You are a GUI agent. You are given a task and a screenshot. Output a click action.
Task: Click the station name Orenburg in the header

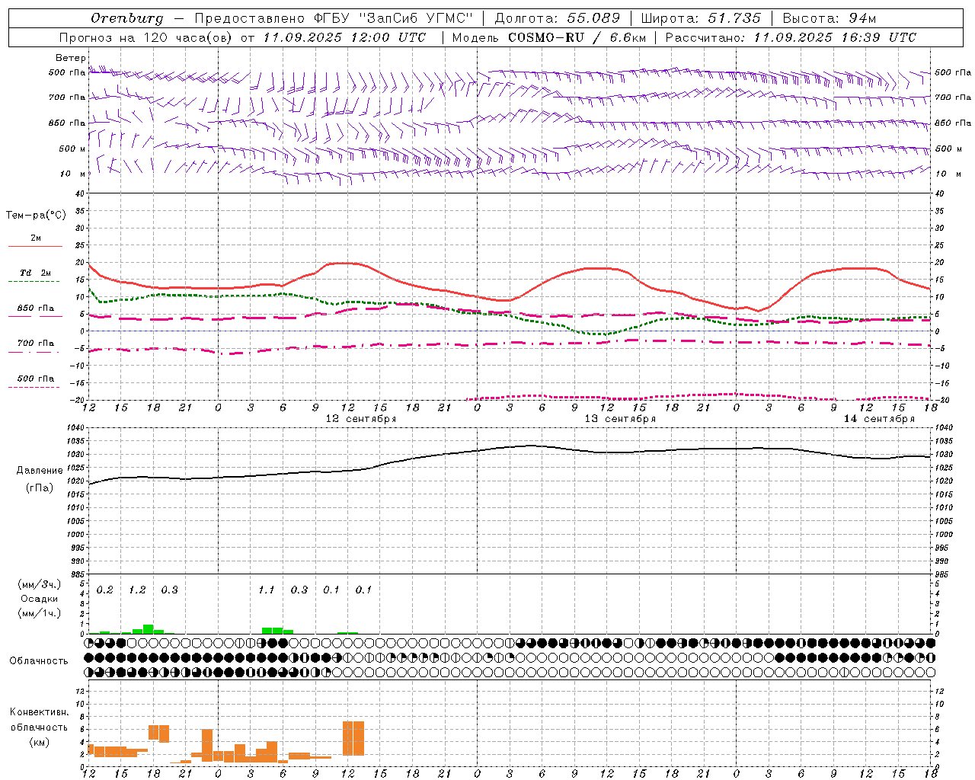tap(127, 18)
